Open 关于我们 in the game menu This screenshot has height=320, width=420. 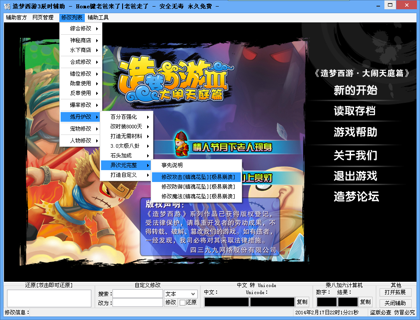tap(355, 155)
